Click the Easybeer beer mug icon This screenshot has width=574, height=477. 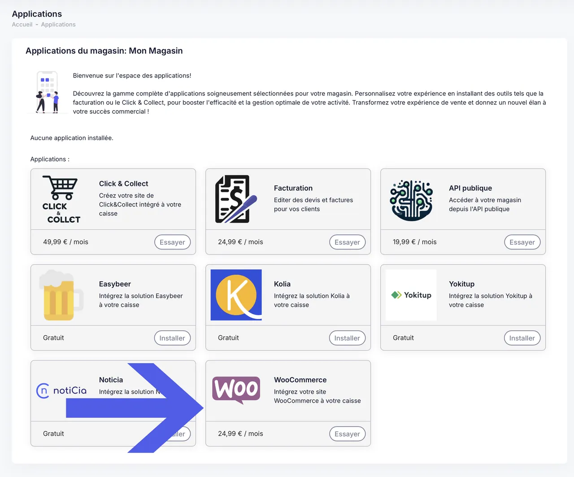point(61,295)
